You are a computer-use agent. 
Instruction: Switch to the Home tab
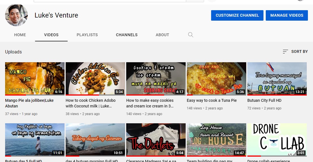coord(20,35)
